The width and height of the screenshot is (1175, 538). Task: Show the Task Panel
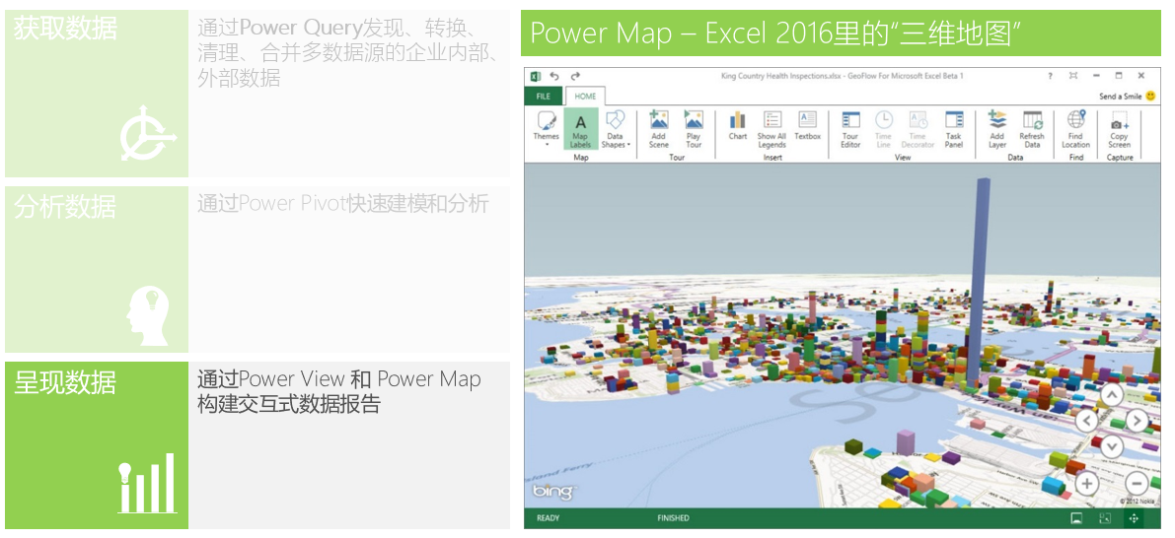click(x=953, y=128)
